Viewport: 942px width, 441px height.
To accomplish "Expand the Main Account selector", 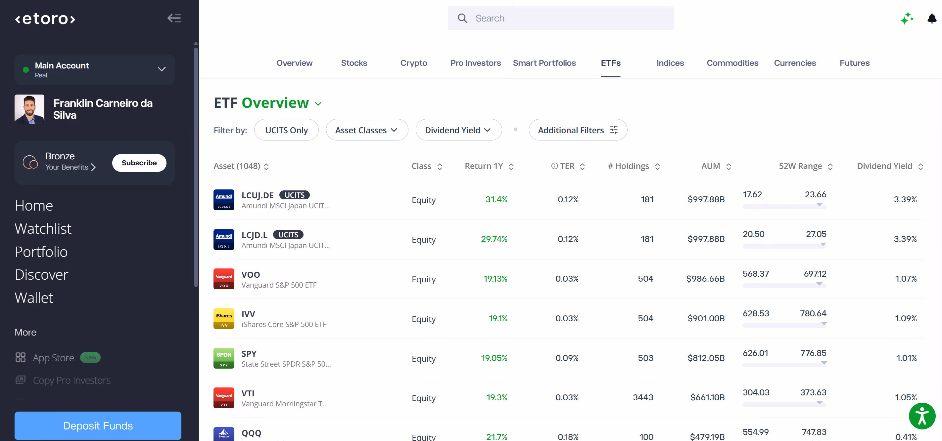I will 95,69.
